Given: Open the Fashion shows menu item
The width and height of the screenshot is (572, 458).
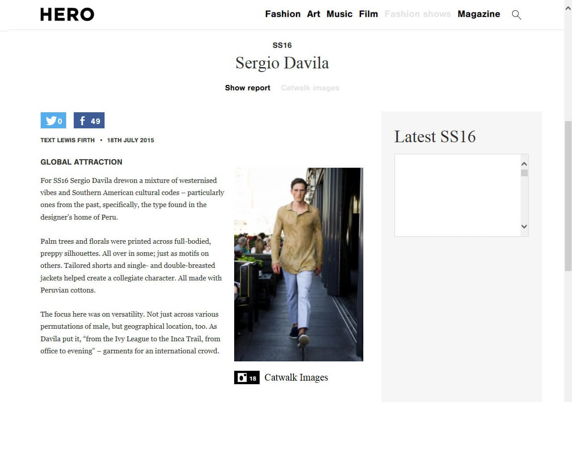Looking at the screenshot, I should click(x=418, y=14).
